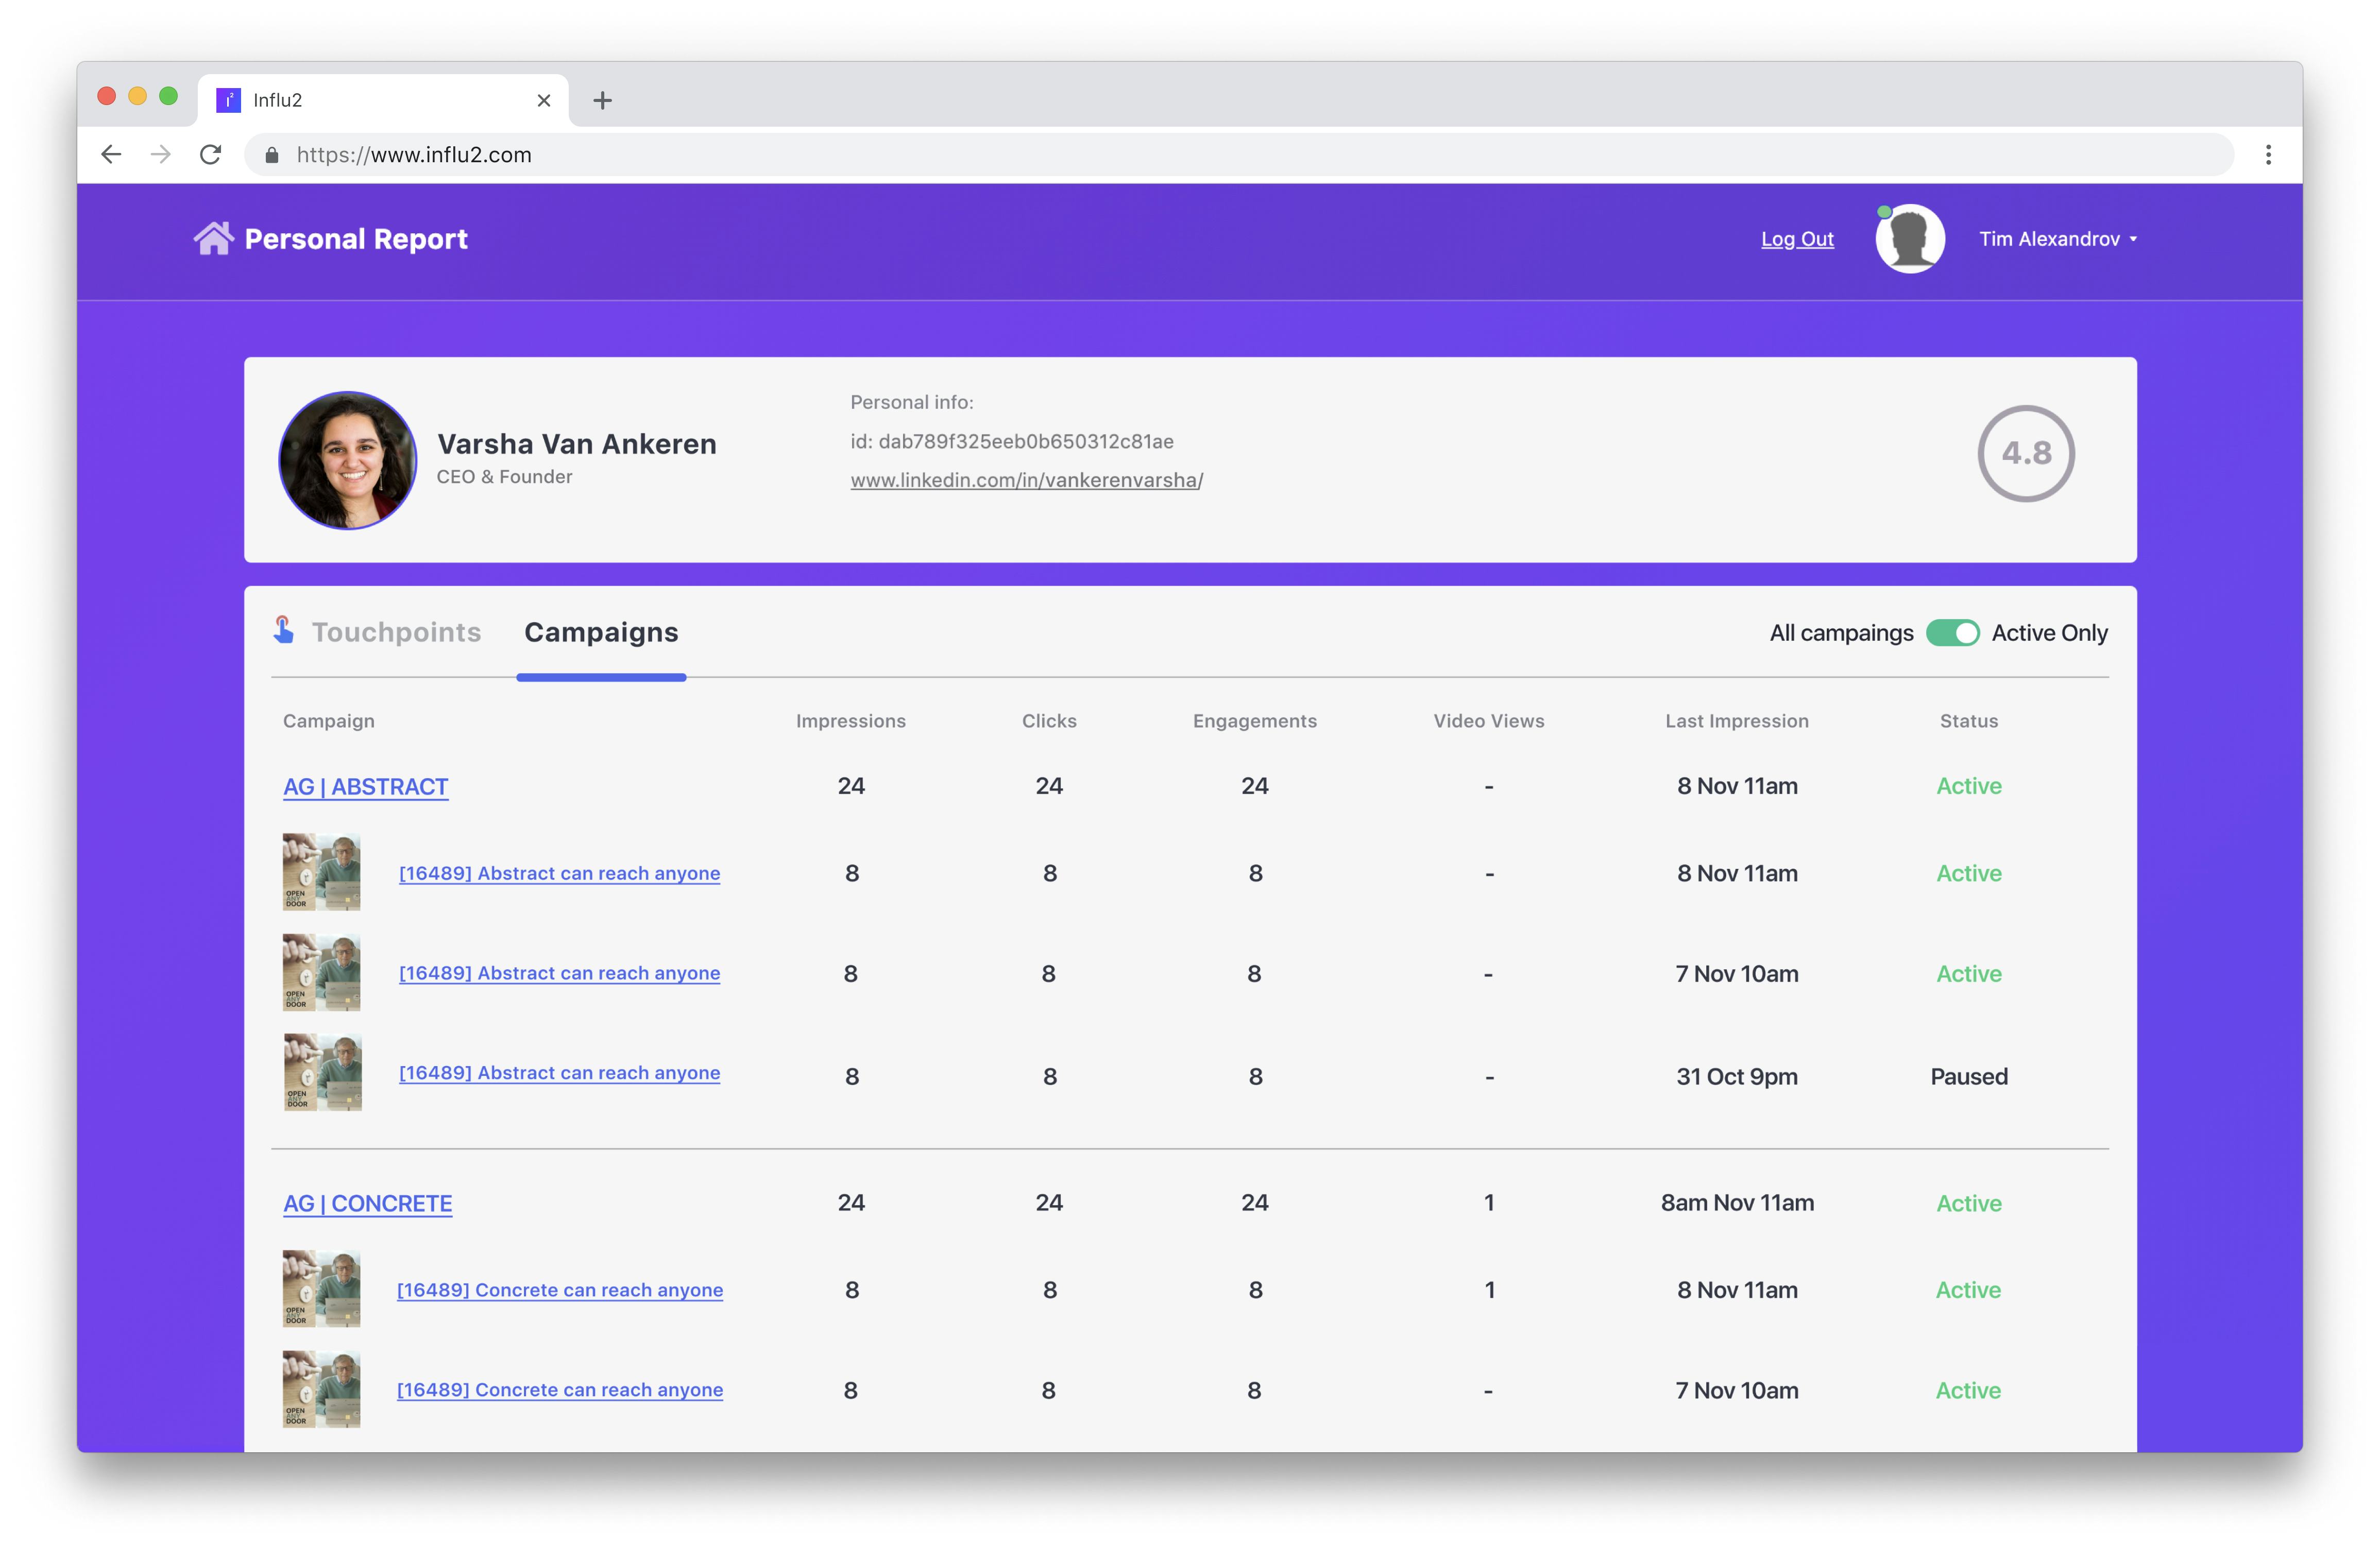The width and height of the screenshot is (2380, 1545).
Task: Click the browser back arrow
Action: 110,154
